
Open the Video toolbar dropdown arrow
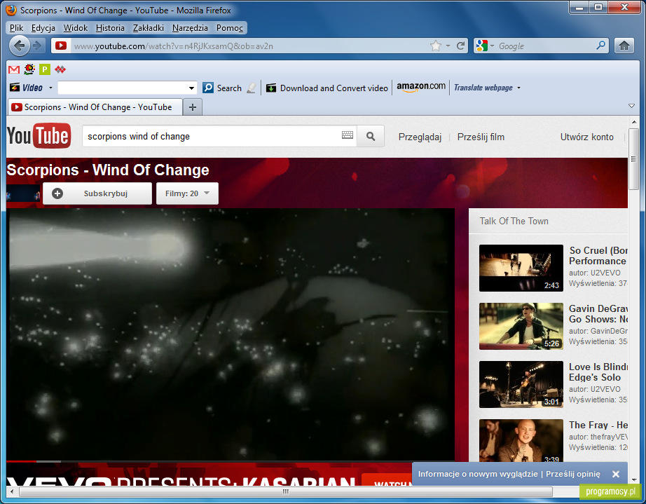pyautogui.click(x=50, y=88)
